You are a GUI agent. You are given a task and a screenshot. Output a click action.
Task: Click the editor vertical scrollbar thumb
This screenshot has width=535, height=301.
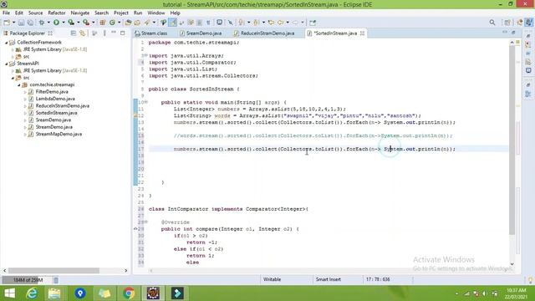pyautogui.click(x=512, y=140)
